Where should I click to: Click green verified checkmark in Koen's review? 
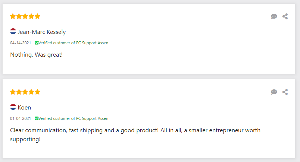click(37, 118)
